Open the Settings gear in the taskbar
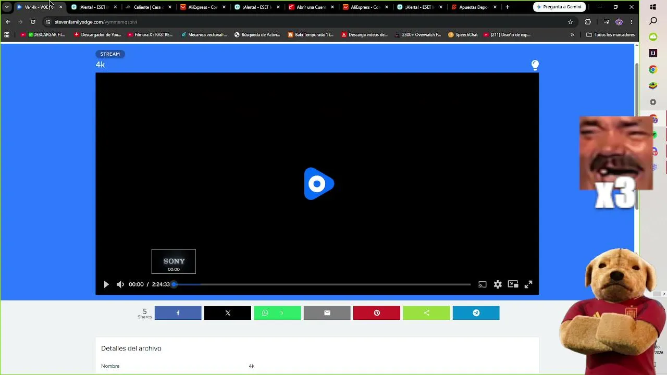This screenshot has height=375, width=667. [x=653, y=102]
